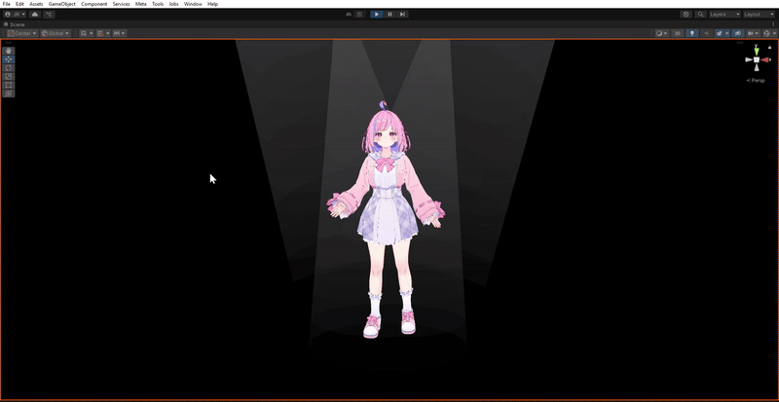Toggle scene audio

click(x=707, y=33)
